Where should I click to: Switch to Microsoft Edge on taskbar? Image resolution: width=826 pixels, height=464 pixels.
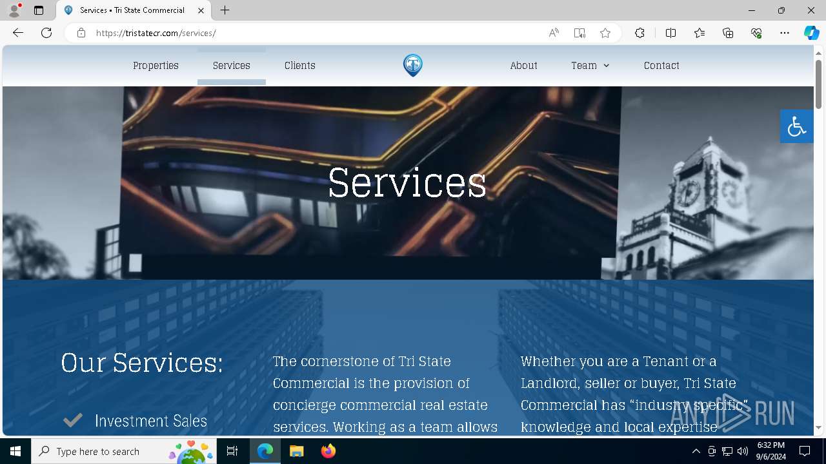(265, 451)
